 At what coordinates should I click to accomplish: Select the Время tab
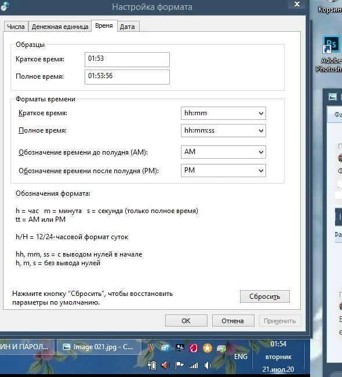point(104,25)
